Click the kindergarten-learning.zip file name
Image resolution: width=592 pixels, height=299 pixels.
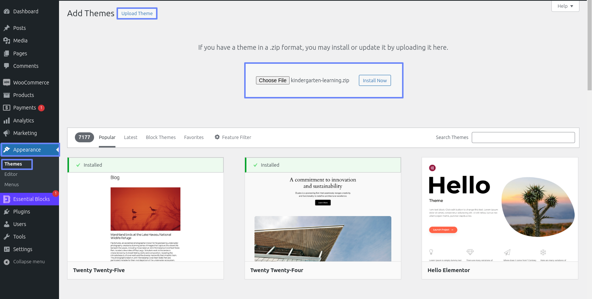pos(320,80)
